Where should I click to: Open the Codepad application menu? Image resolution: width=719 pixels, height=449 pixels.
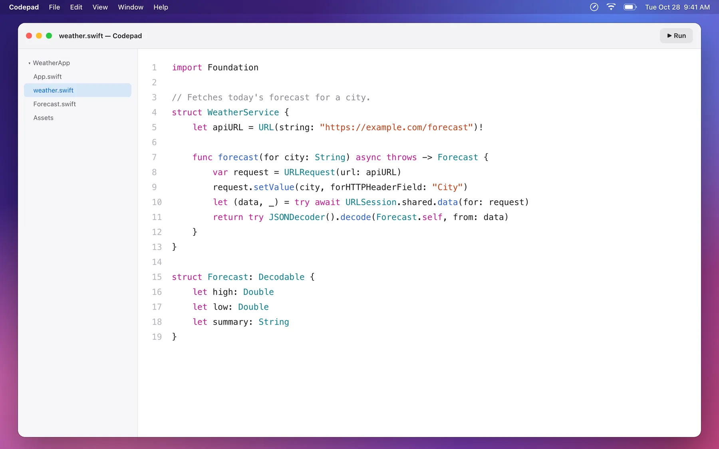pos(24,7)
